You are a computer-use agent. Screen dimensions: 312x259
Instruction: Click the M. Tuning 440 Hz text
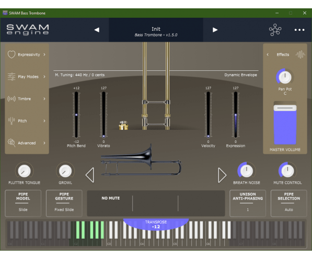[x=80, y=75]
